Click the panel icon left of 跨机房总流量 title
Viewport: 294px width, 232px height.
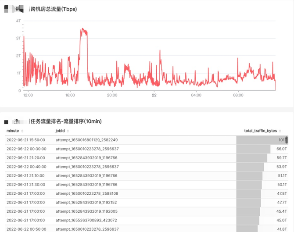[x=6, y=9]
